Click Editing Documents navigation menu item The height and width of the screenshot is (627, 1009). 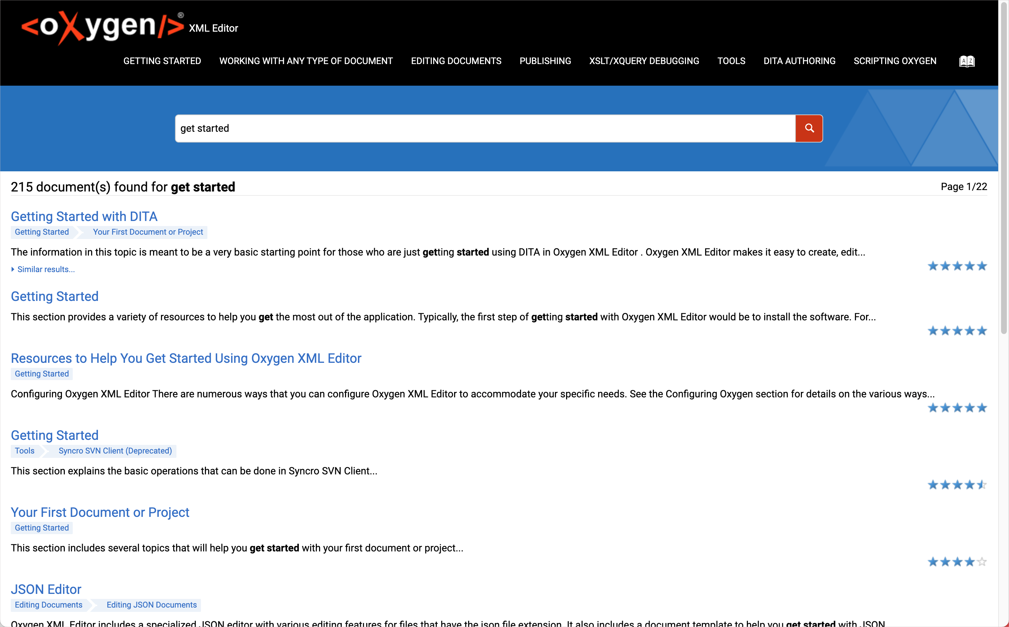pos(456,61)
